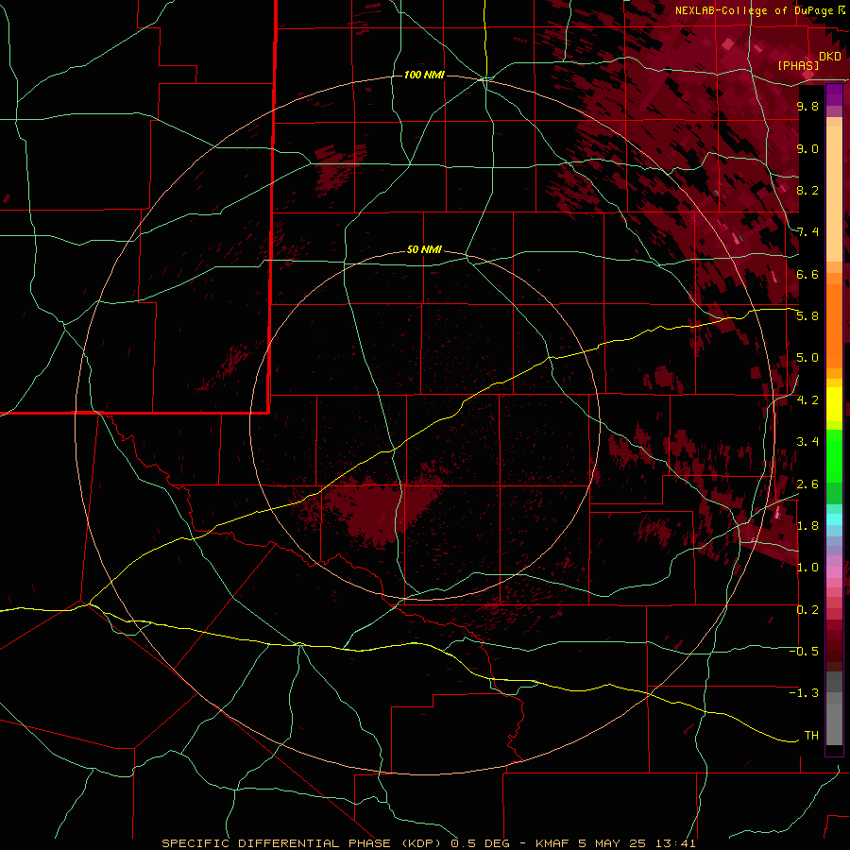Pick the cyan segment of the color scale
Screen dimensions: 850x850
pyautogui.click(x=834, y=519)
